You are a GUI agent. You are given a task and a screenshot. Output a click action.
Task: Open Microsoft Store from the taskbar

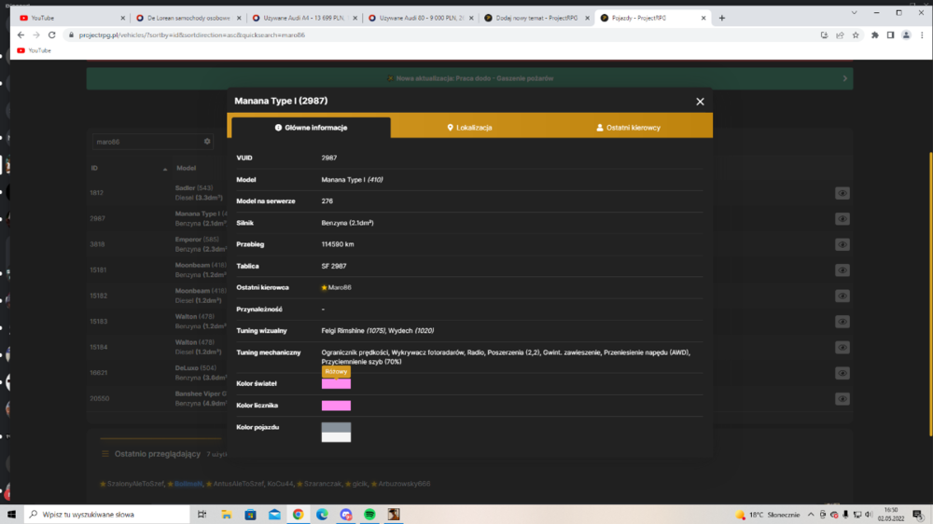(x=250, y=515)
